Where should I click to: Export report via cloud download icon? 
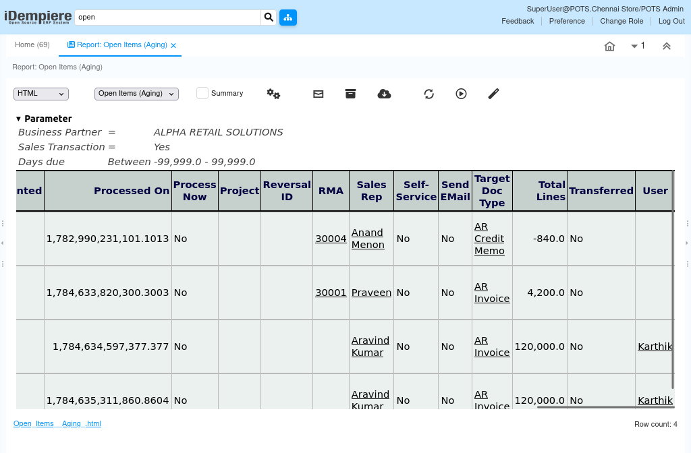[x=384, y=94]
